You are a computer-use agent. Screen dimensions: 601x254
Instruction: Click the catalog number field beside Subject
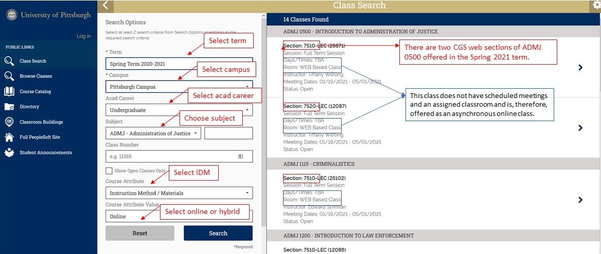[x=228, y=133]
